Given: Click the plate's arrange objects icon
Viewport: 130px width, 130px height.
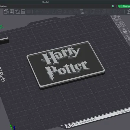Looking at the screenshot, I should tap(120, 24).
